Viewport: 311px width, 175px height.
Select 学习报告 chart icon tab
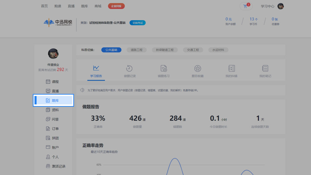click(96, 69)
